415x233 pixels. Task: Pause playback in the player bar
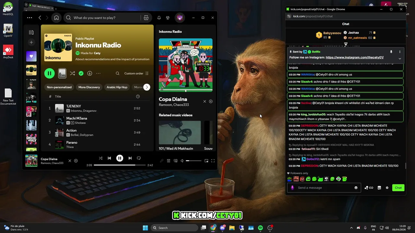(x=120, y=158)
